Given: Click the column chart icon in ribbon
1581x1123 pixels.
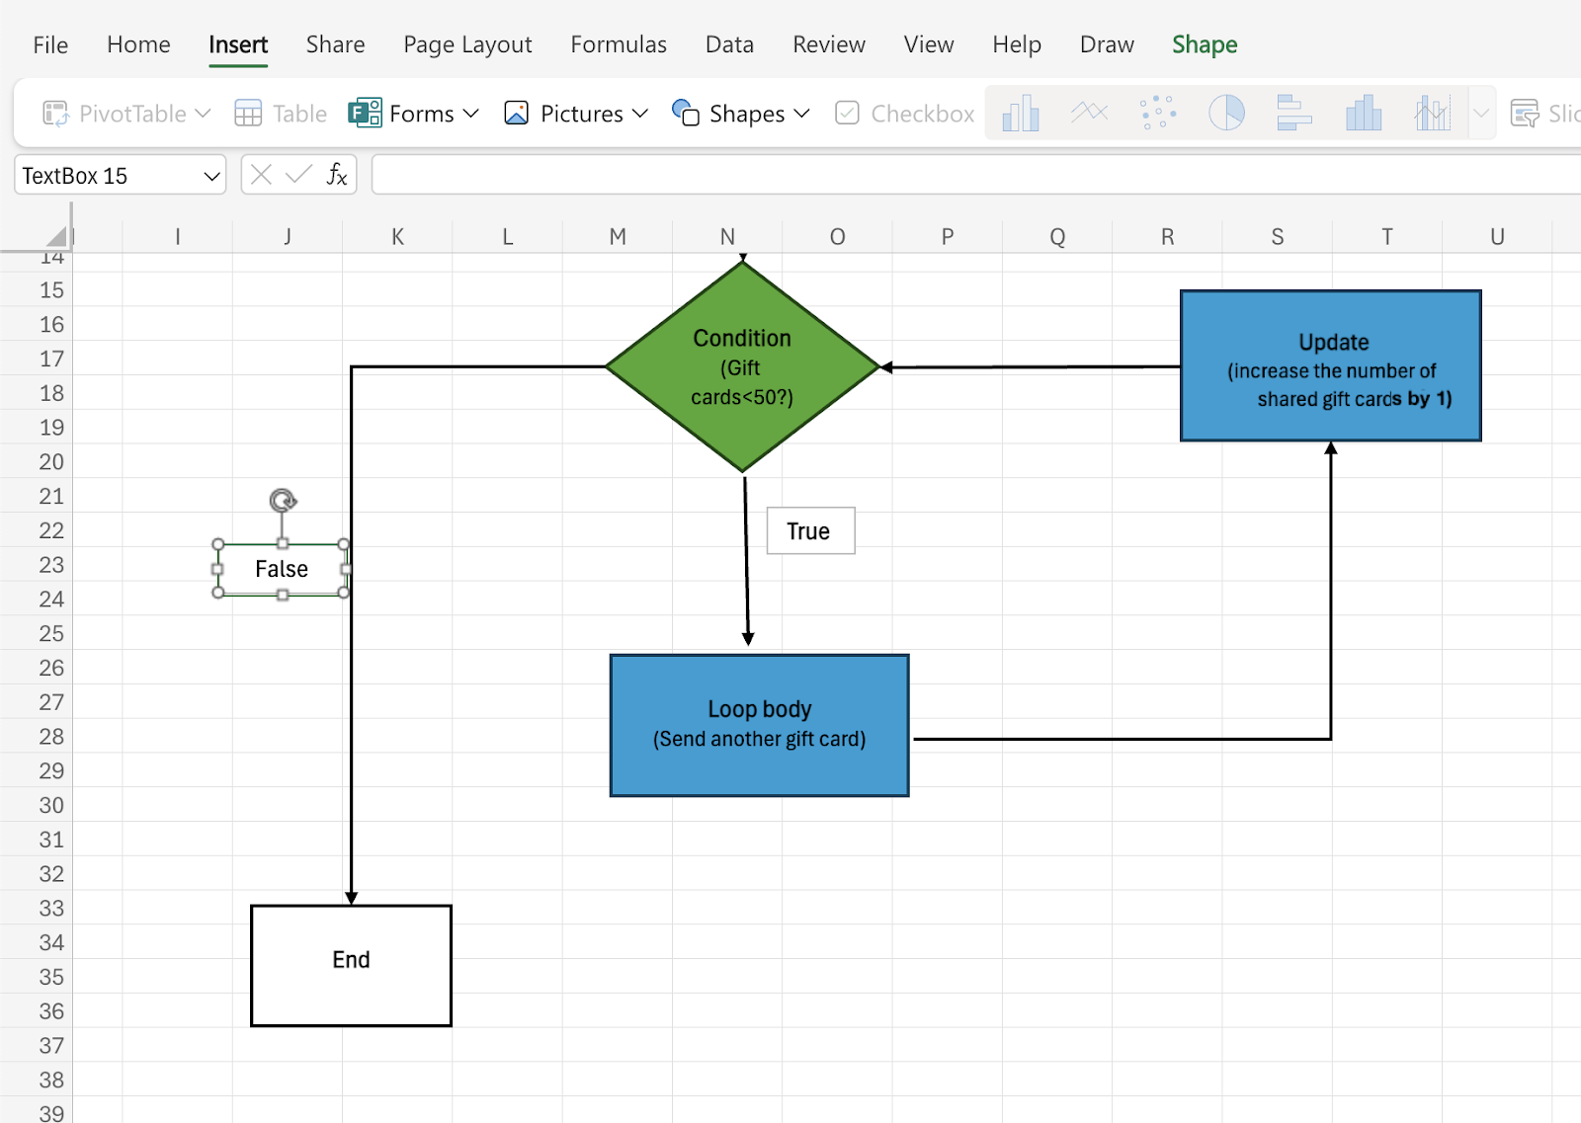Looking at the screenshot, I should coord(1020,114).
